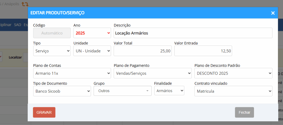Expand the Plano de Pagamento dropdown

(x=153, y=73)
